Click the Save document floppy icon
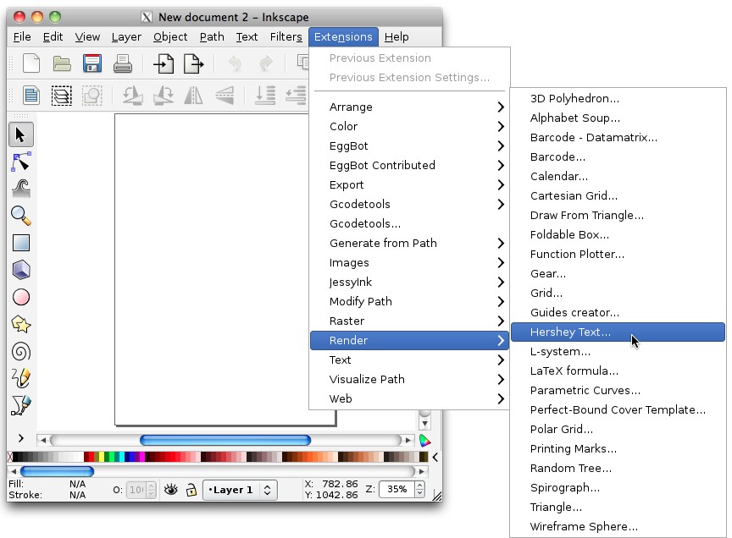732x538 pixels. tap(91, 63)
